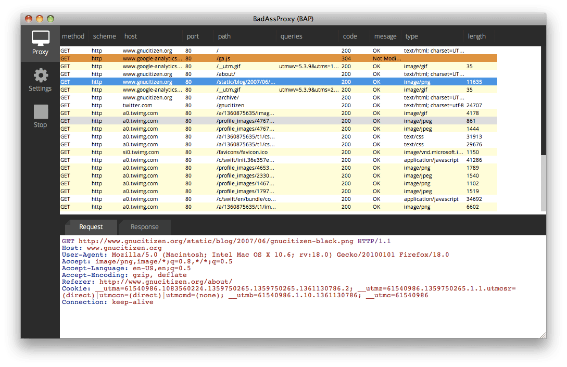Sort by the scheme column header
567x367 pixels.
tap(105, 36)
